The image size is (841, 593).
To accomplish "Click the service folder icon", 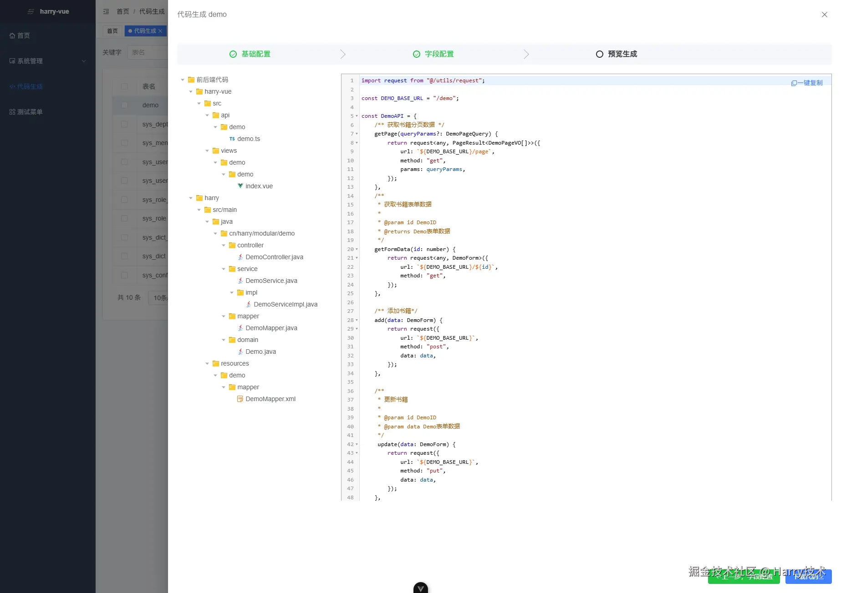I will pos(232,269).
